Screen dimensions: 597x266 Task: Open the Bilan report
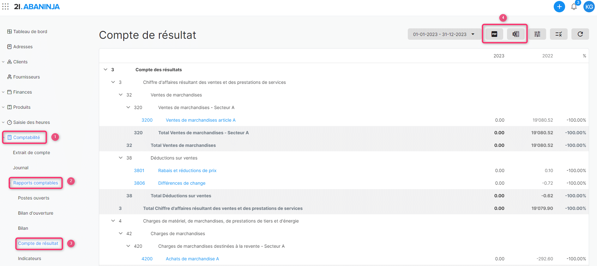click(x=23, y=228)
